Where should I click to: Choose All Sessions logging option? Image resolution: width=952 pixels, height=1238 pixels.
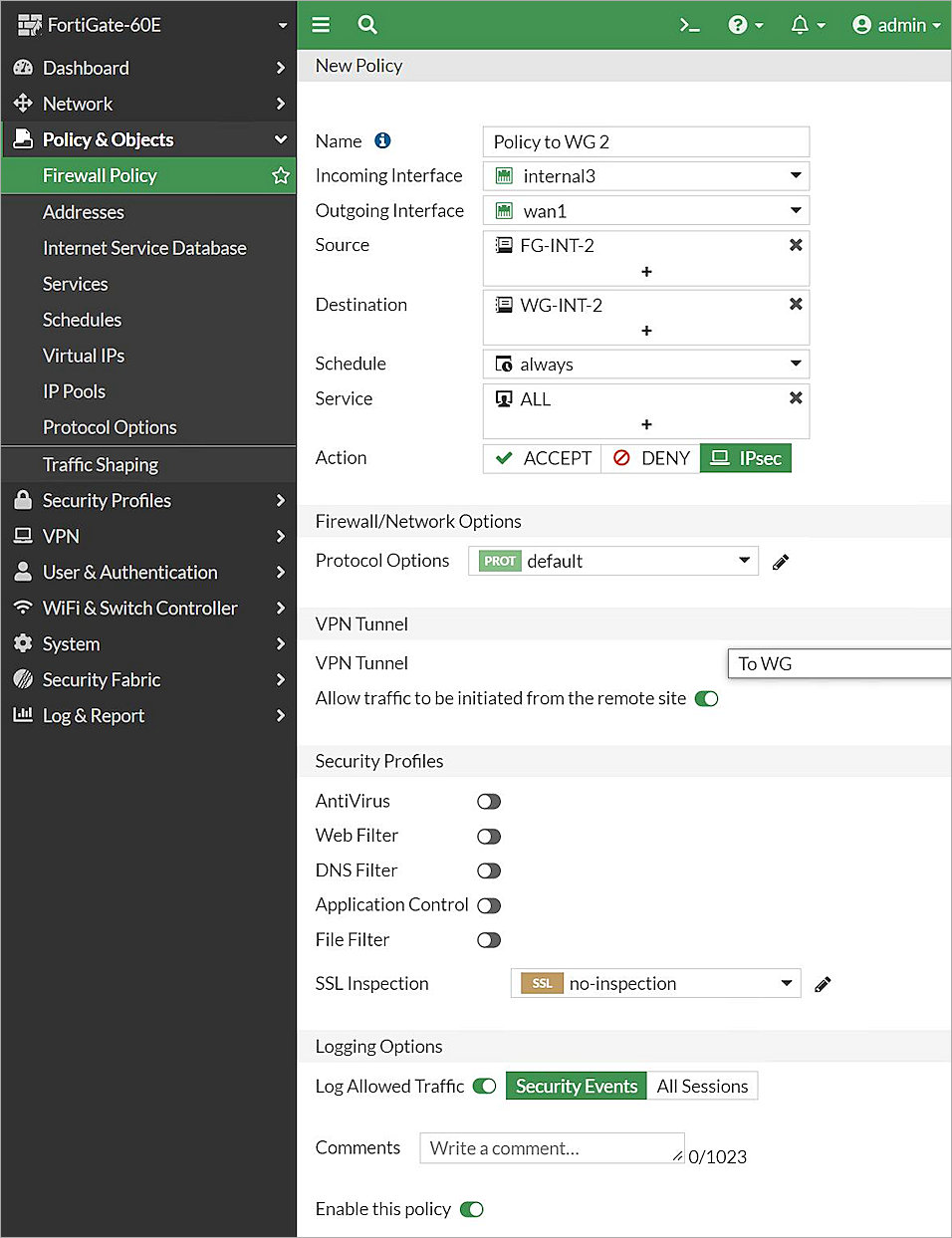(x=702, y=1087)
